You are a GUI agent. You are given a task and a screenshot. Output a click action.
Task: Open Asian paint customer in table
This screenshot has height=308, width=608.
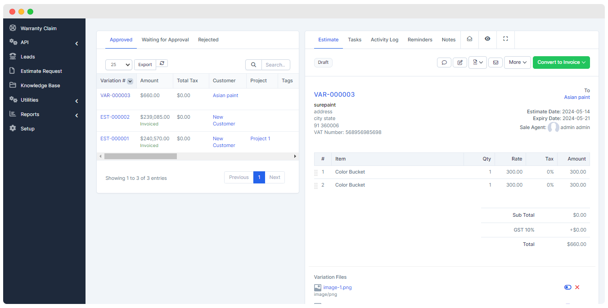click(225, 95)
